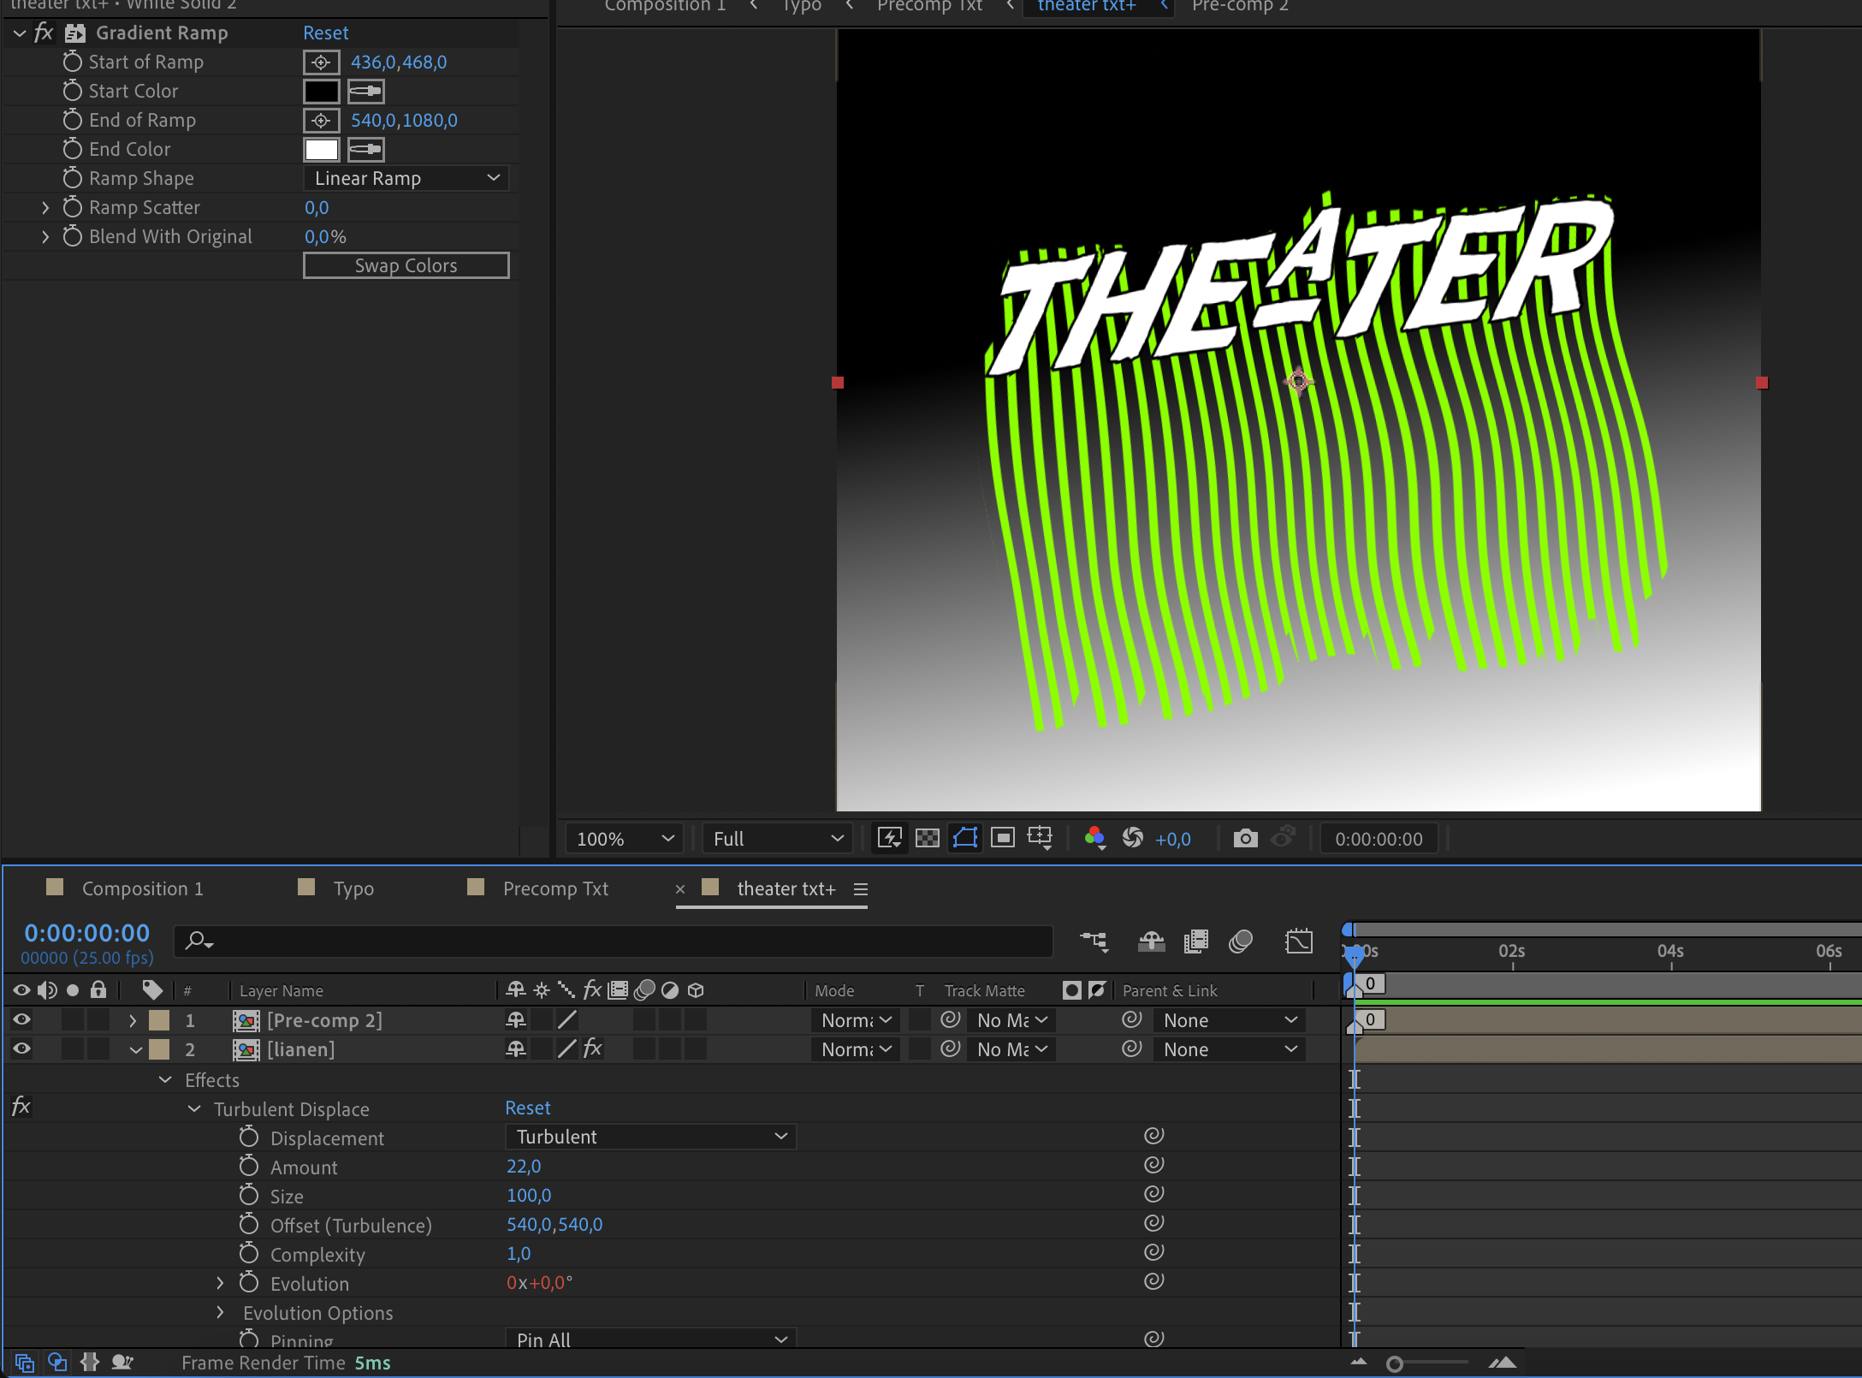Hide the Pre-comp 2 layer
The height and width of the screenshot is (1378, 1862).
(21, 1019)
